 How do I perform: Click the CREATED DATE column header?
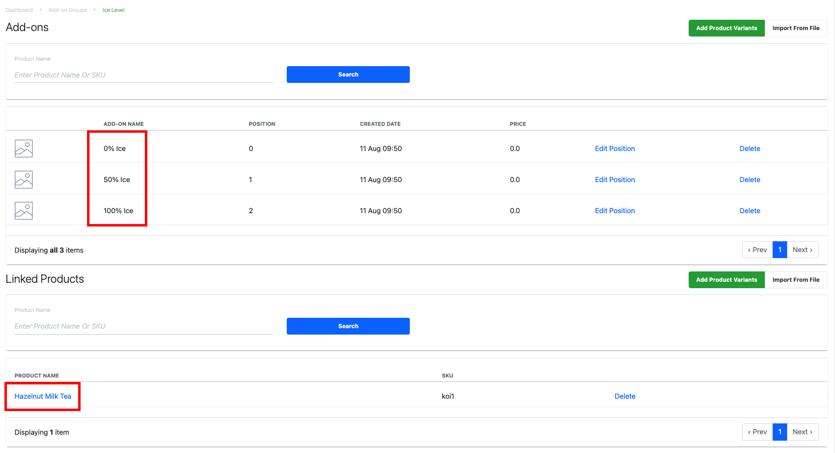[x=380, y=124]
